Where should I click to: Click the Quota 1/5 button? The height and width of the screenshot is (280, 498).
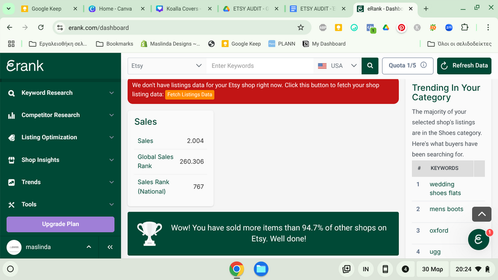pyautogui.click(x=407, y=66)
